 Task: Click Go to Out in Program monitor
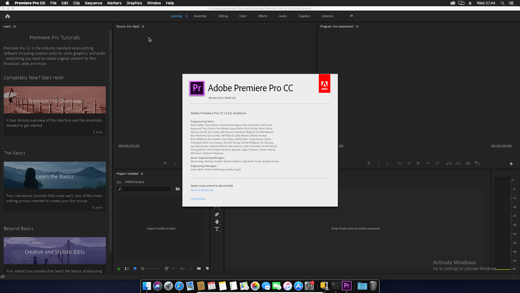tap(437, 163)
